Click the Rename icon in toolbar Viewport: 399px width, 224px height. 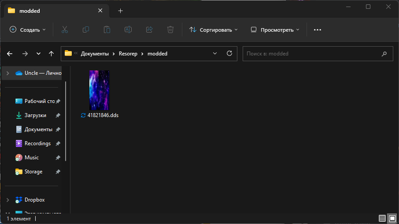[128, 30]
